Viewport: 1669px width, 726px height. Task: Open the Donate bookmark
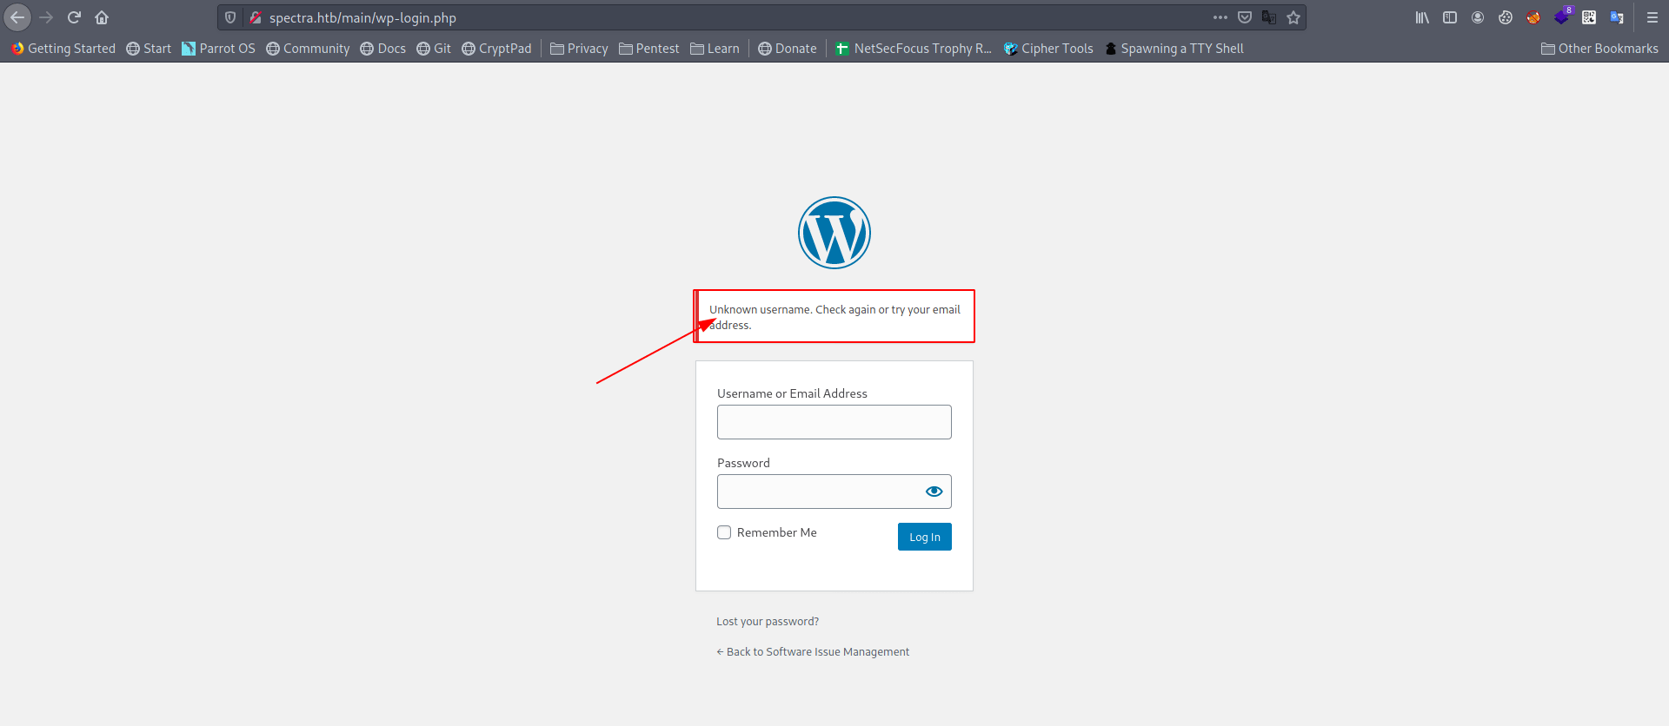[x=788, y=49]
